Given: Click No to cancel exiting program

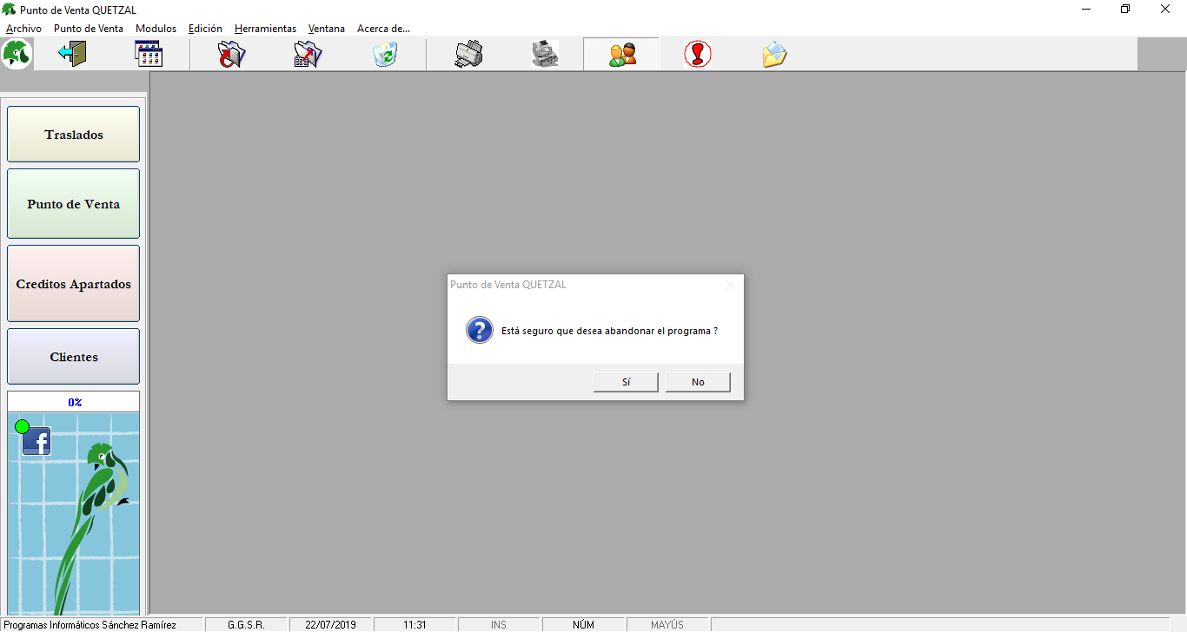Looking at the screenshot, I should (698, 382).
